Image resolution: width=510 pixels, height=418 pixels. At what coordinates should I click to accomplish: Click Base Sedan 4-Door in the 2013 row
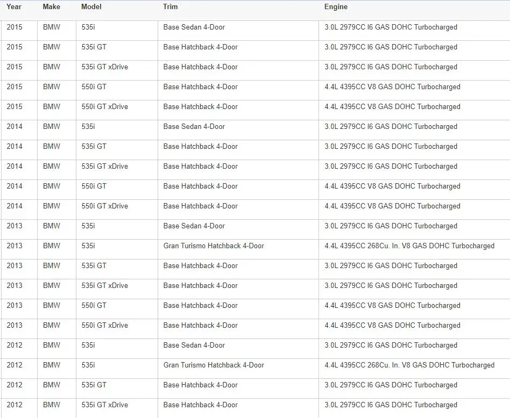click(x=194, y=226)
